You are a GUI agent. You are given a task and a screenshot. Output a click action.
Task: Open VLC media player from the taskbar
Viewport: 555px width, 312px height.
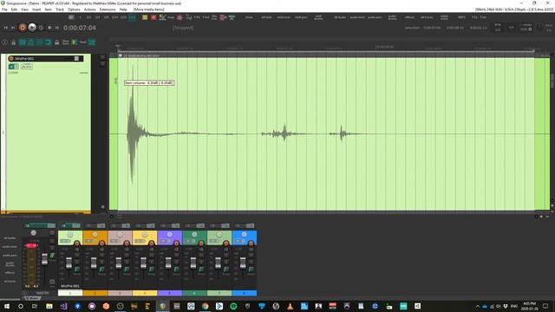coord(291,306)
